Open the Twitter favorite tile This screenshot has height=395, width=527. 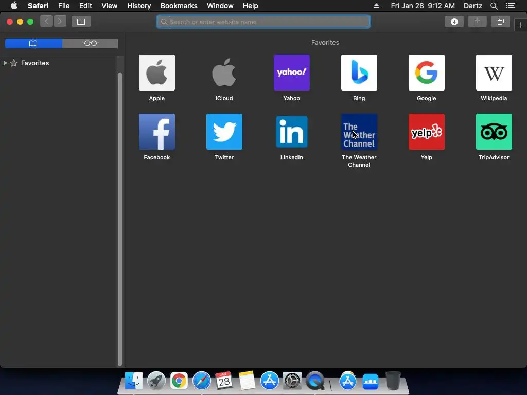(x=224, y=132)
